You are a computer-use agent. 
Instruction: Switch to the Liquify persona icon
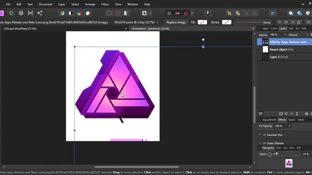point(12,13)
